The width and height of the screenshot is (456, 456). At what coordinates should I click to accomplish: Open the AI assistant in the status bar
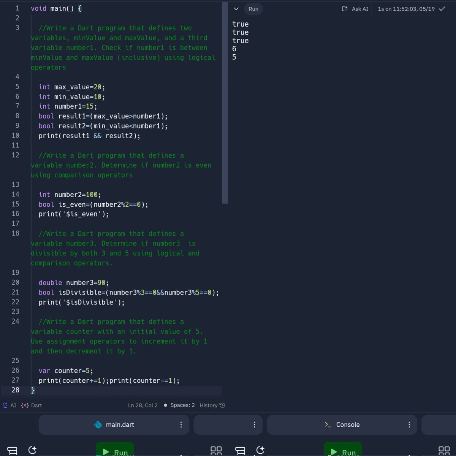pos(9,405)
